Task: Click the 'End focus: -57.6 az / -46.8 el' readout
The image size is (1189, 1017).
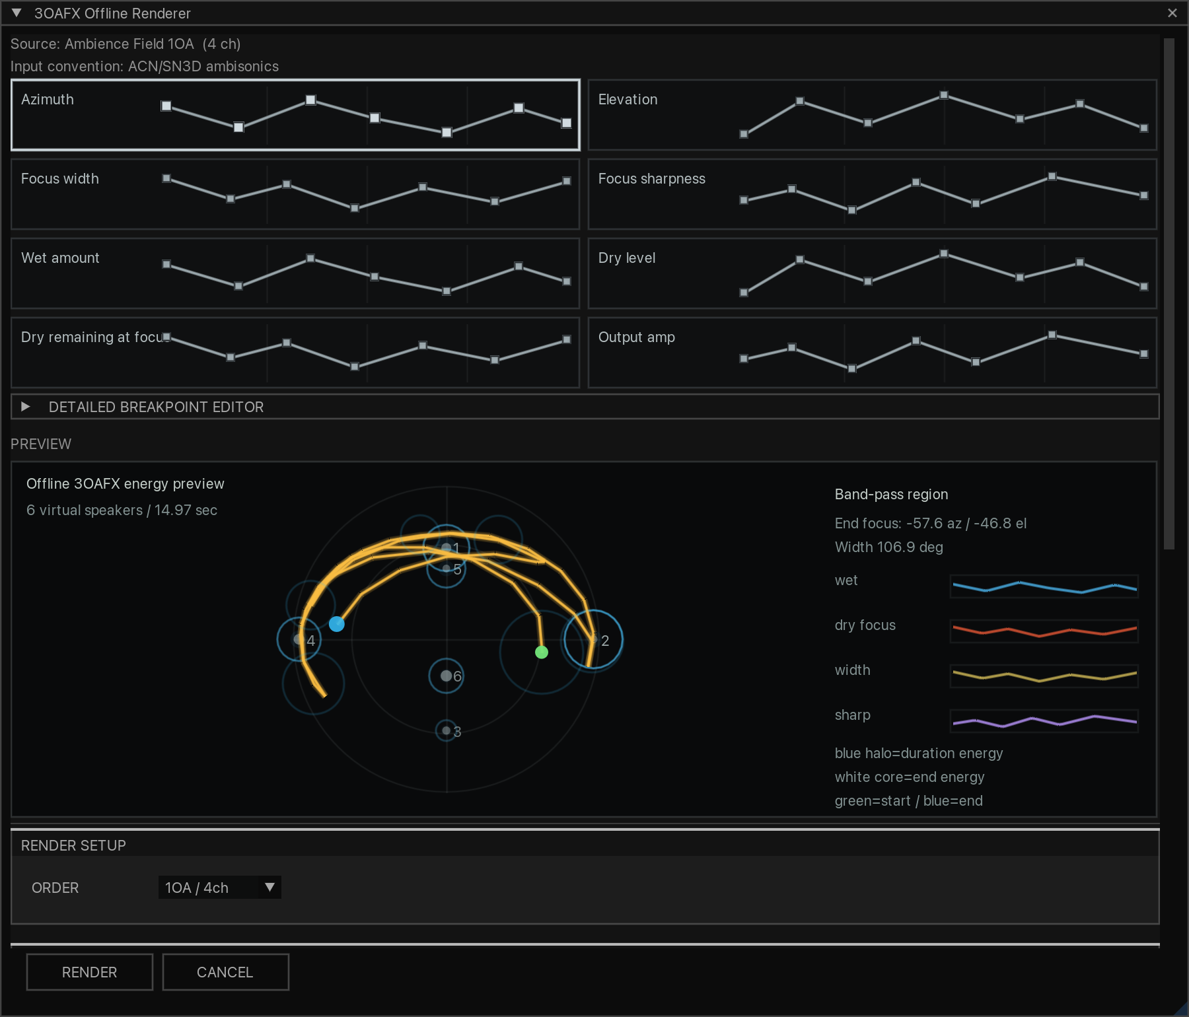Action: coord(931,523)
